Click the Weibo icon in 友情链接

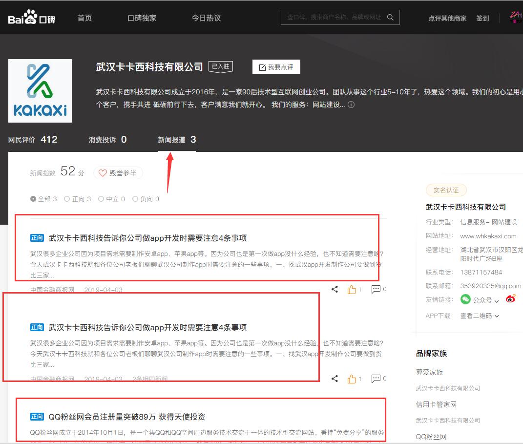point(511,298)
